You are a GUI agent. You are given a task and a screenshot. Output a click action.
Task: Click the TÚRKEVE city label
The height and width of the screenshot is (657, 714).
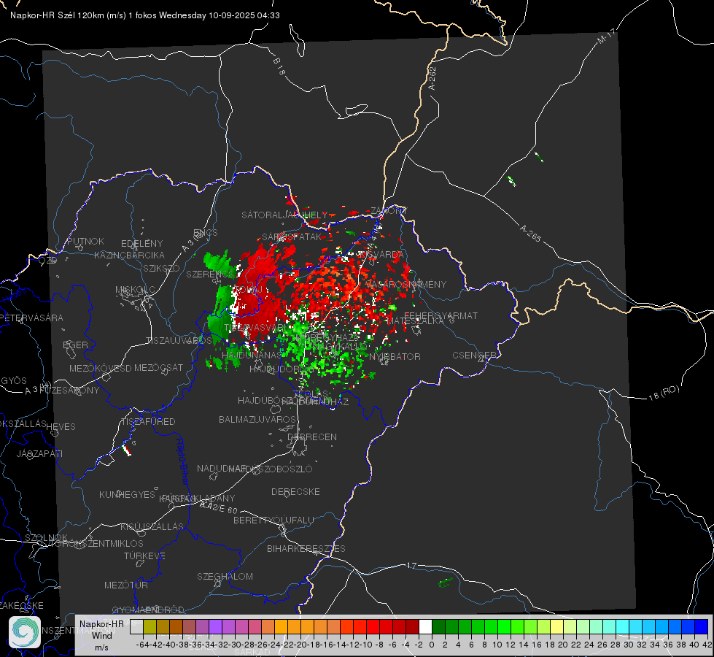[x=145, y=556]
